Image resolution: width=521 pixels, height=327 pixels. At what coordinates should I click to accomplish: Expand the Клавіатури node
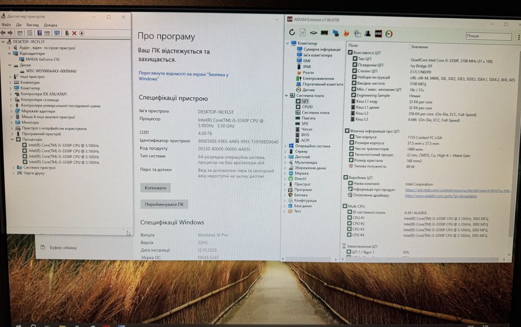point(10,83)
